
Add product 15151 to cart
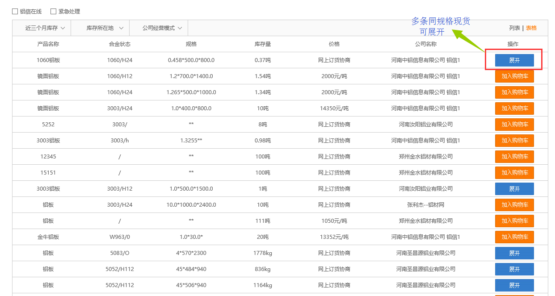514,173
